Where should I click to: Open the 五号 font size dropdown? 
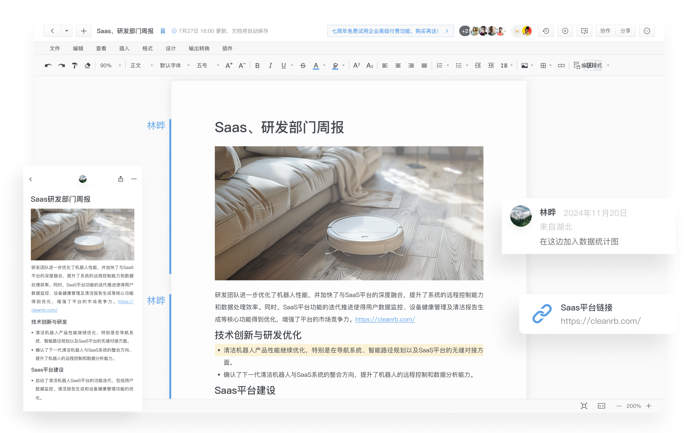pos(208,66)
